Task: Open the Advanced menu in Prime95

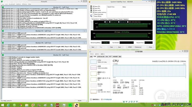Action: click(12, 4)
